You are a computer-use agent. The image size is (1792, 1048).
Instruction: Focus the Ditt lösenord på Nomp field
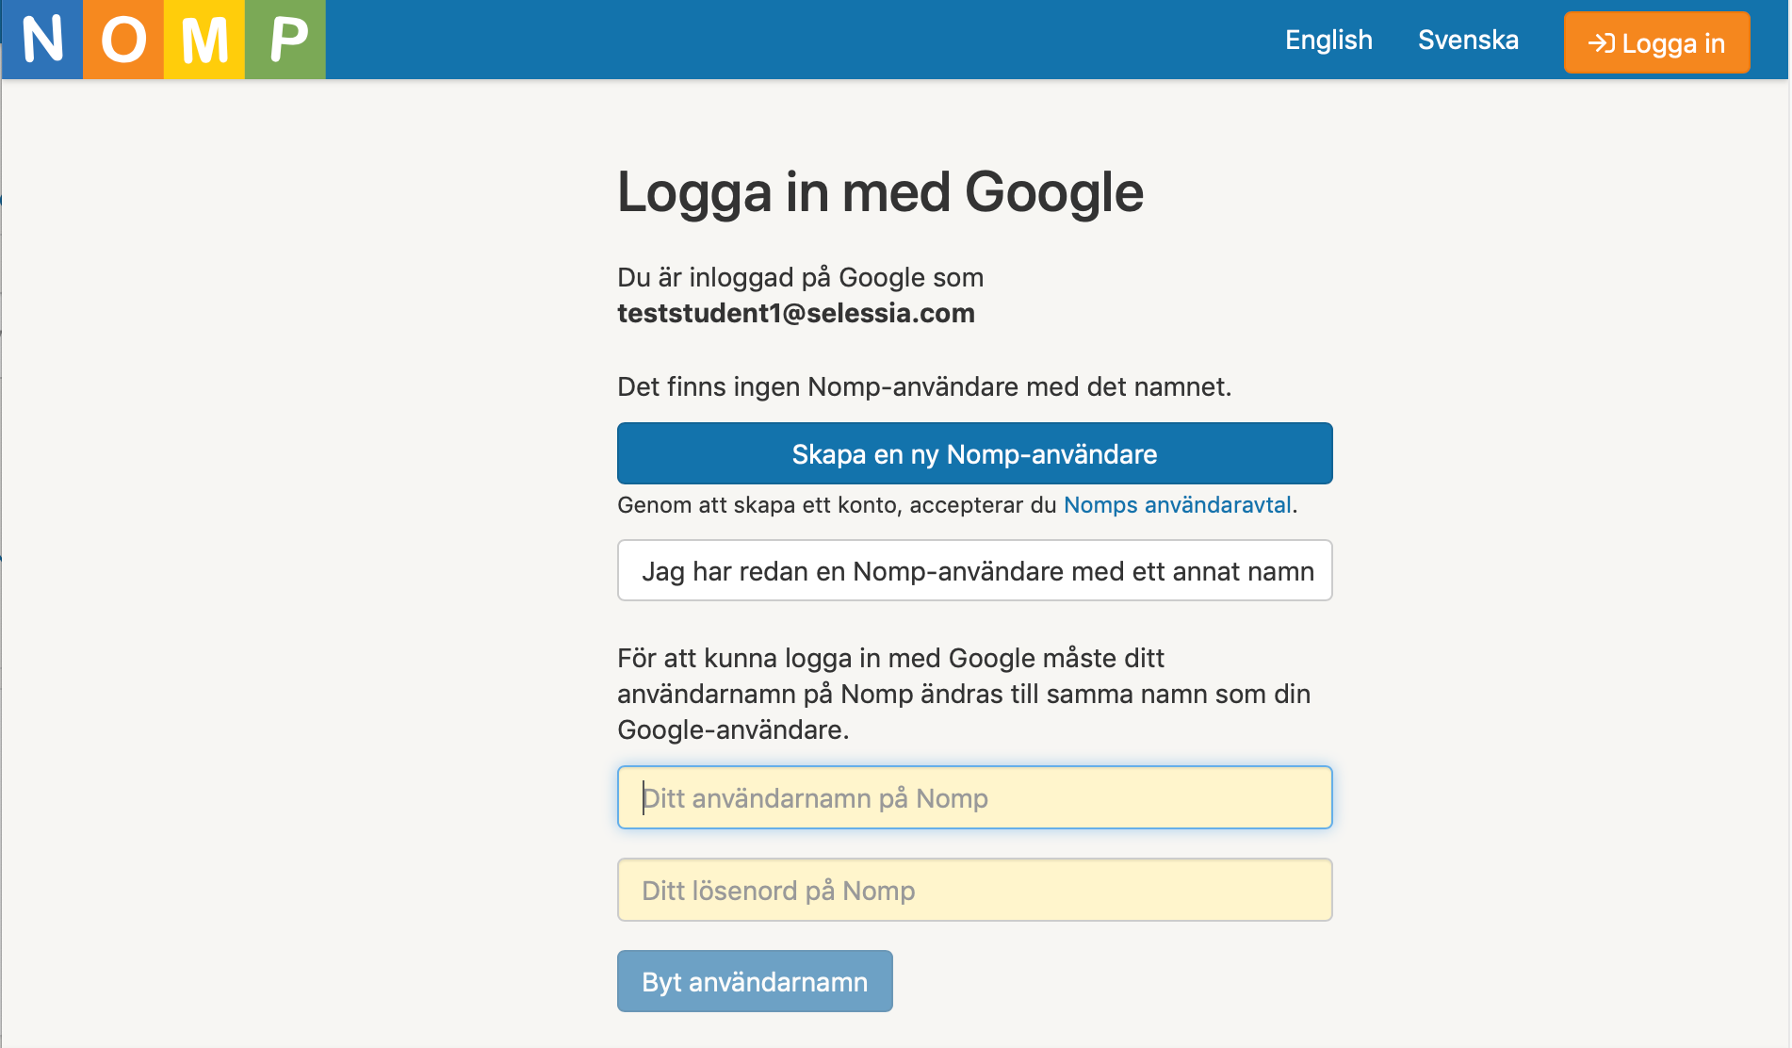click(974, 890)
